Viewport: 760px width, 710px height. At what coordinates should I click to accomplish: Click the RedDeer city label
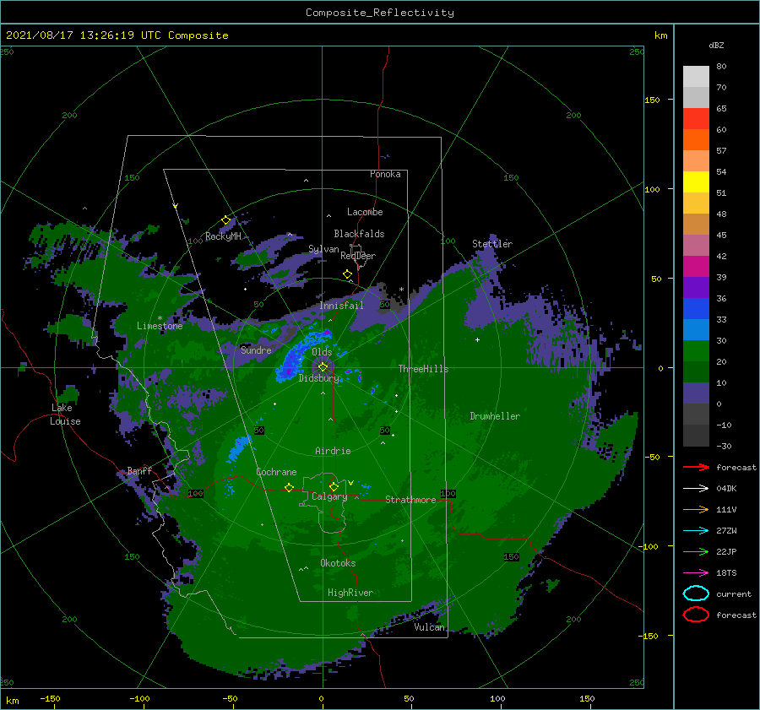(x=358, y=256)
